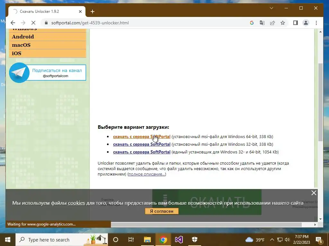Expand the tab search chevron
The width and height of the screenshot is (329, 246).
(271, 8)
